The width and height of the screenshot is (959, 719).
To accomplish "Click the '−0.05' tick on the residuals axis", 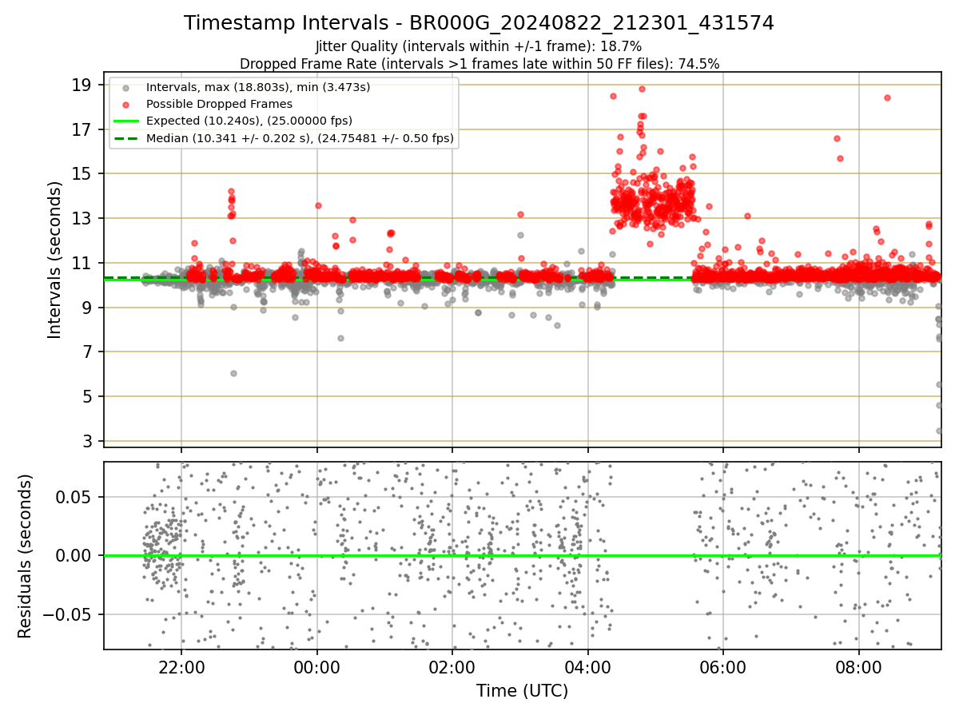I will pos(67,614).
